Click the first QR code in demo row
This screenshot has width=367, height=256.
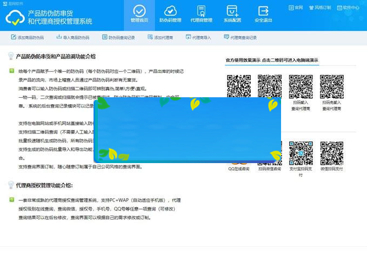(238, 85)
